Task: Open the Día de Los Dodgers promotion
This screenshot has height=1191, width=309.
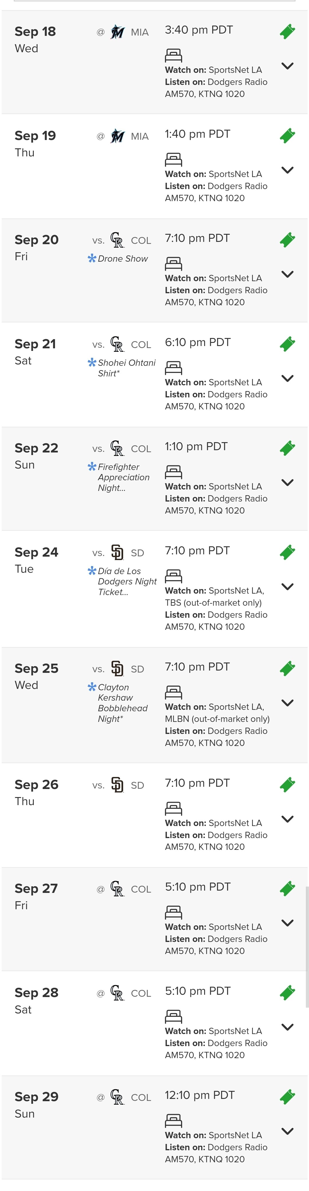Action: click(127, 581)
